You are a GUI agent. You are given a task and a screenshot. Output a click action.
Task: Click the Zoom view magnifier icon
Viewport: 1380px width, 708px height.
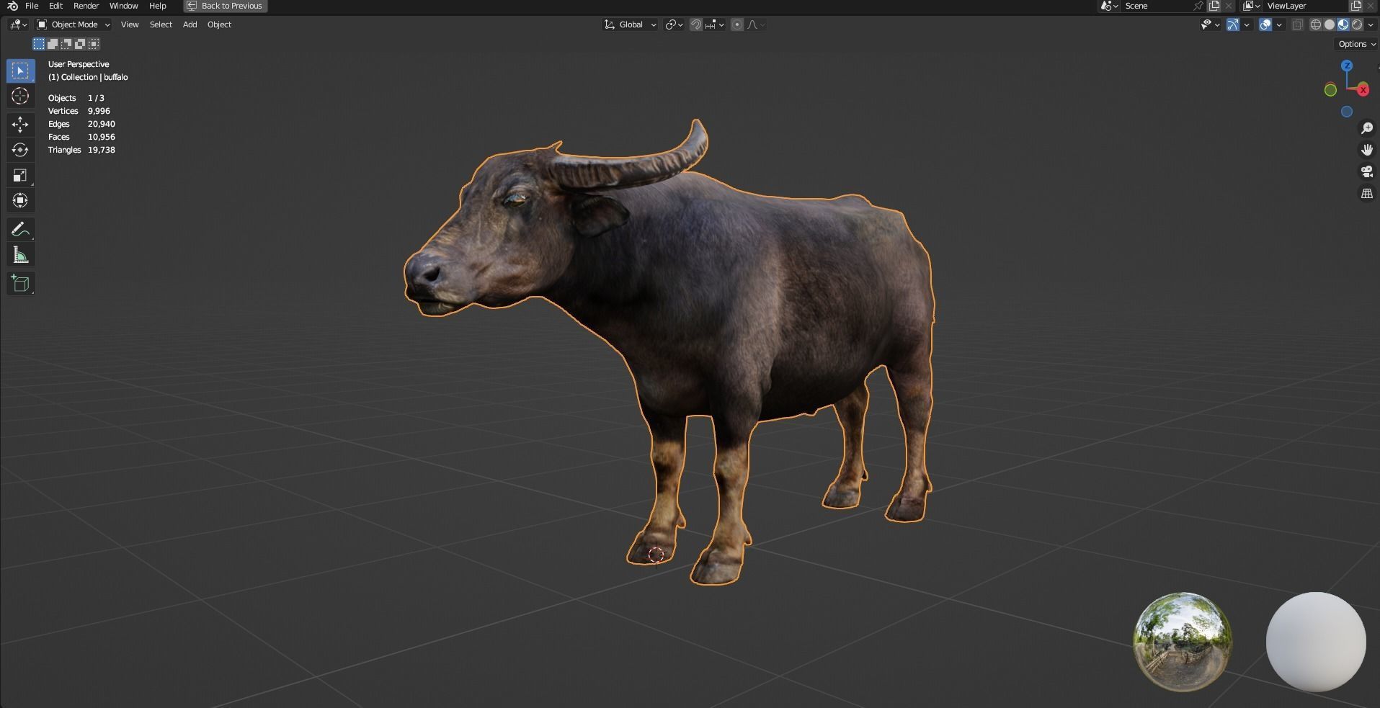pyautogui.click(x=1367, y=128)
